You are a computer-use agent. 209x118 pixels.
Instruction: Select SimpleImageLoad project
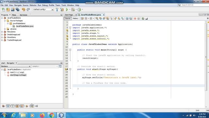coord(14,34)
